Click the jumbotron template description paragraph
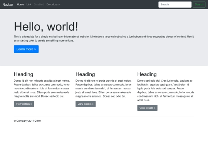 pyautogui.click(x=104, y=39)
